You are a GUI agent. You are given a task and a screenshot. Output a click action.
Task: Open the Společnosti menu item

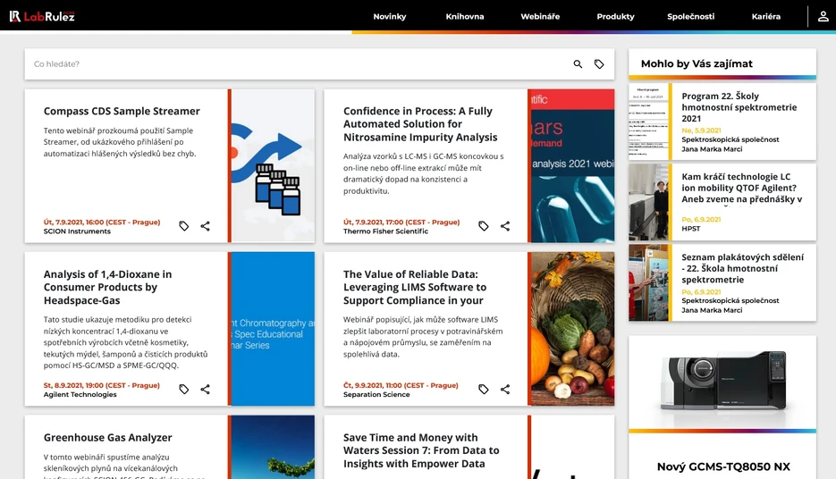click(x=691, y=16)
